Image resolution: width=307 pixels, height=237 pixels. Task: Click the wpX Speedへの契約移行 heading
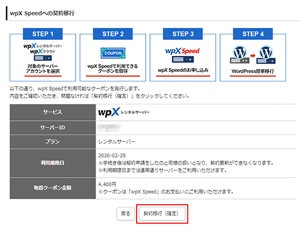point(42,13)
